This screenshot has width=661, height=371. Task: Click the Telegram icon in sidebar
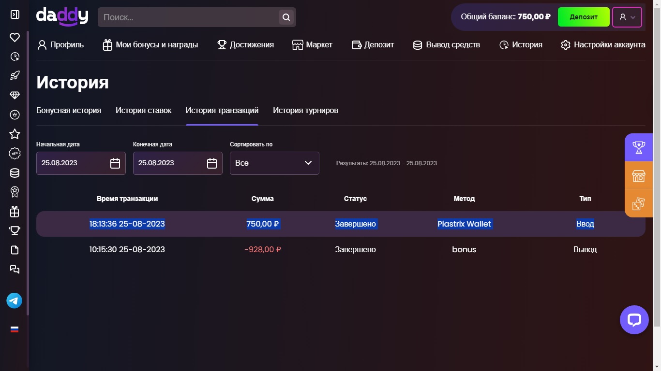point(15,300)
